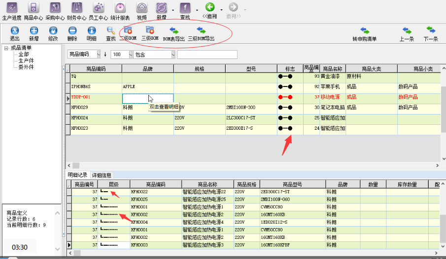446x259 pixels.
Task: Open the 100 record count dropdown
Action: (x=131, y=54)
